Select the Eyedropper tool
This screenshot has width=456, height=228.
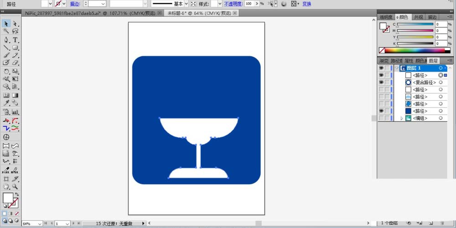6,103
